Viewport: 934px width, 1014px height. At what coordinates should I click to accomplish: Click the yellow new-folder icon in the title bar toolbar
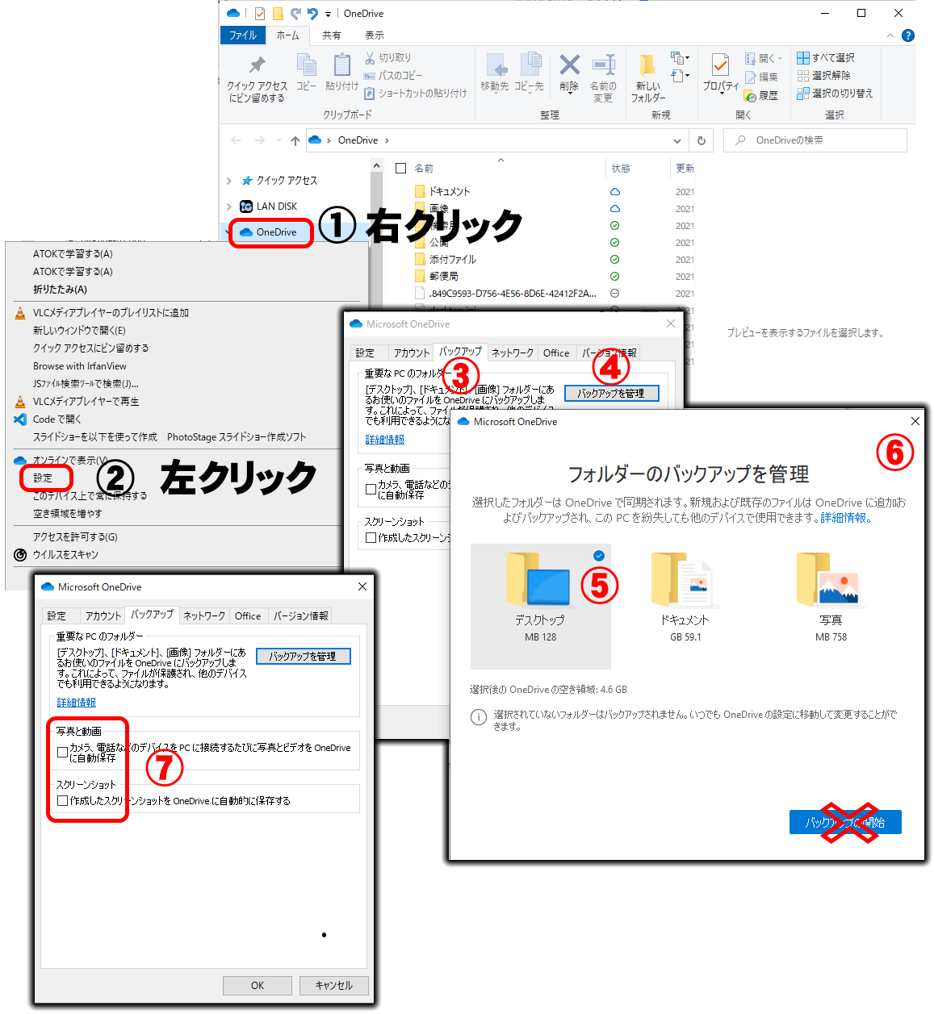278,13
